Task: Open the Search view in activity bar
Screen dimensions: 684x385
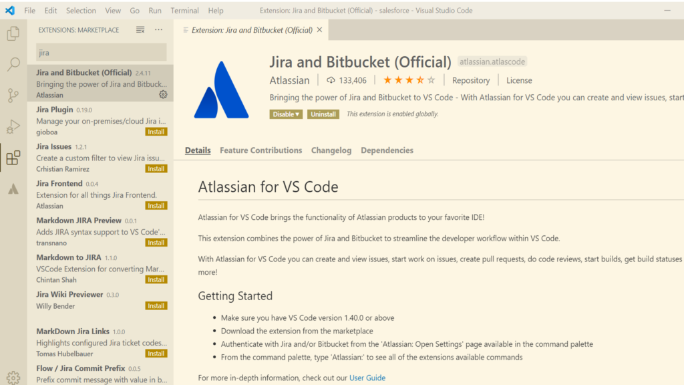Action: coord(13,64)
